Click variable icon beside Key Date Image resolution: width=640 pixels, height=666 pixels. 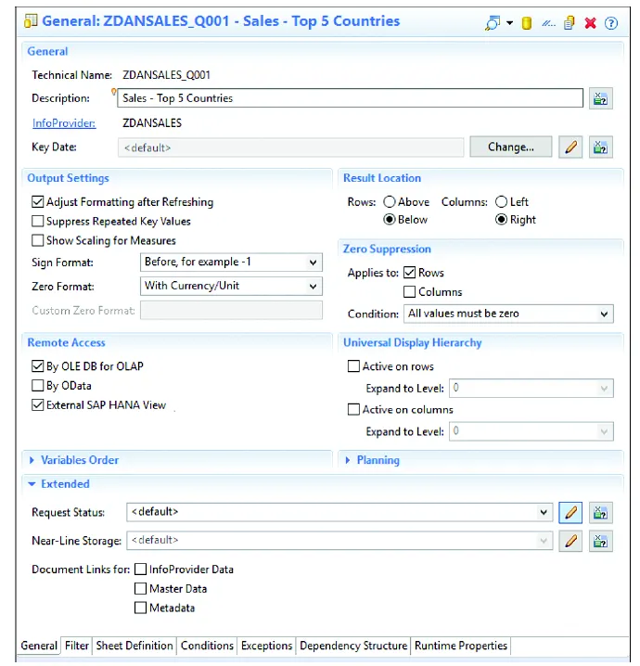pyautogui.click(x=600, y=147)
